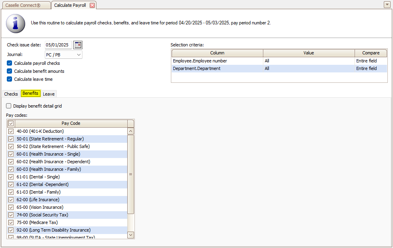The width and height of the screenshot is (393, 248).
Task: Uncheck 92-00 Long Term Disability checkbox
Action: coord(11,230)
